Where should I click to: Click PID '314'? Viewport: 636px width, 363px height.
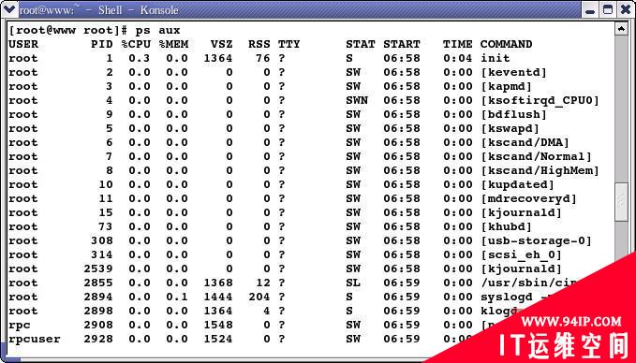coord(102,254)
